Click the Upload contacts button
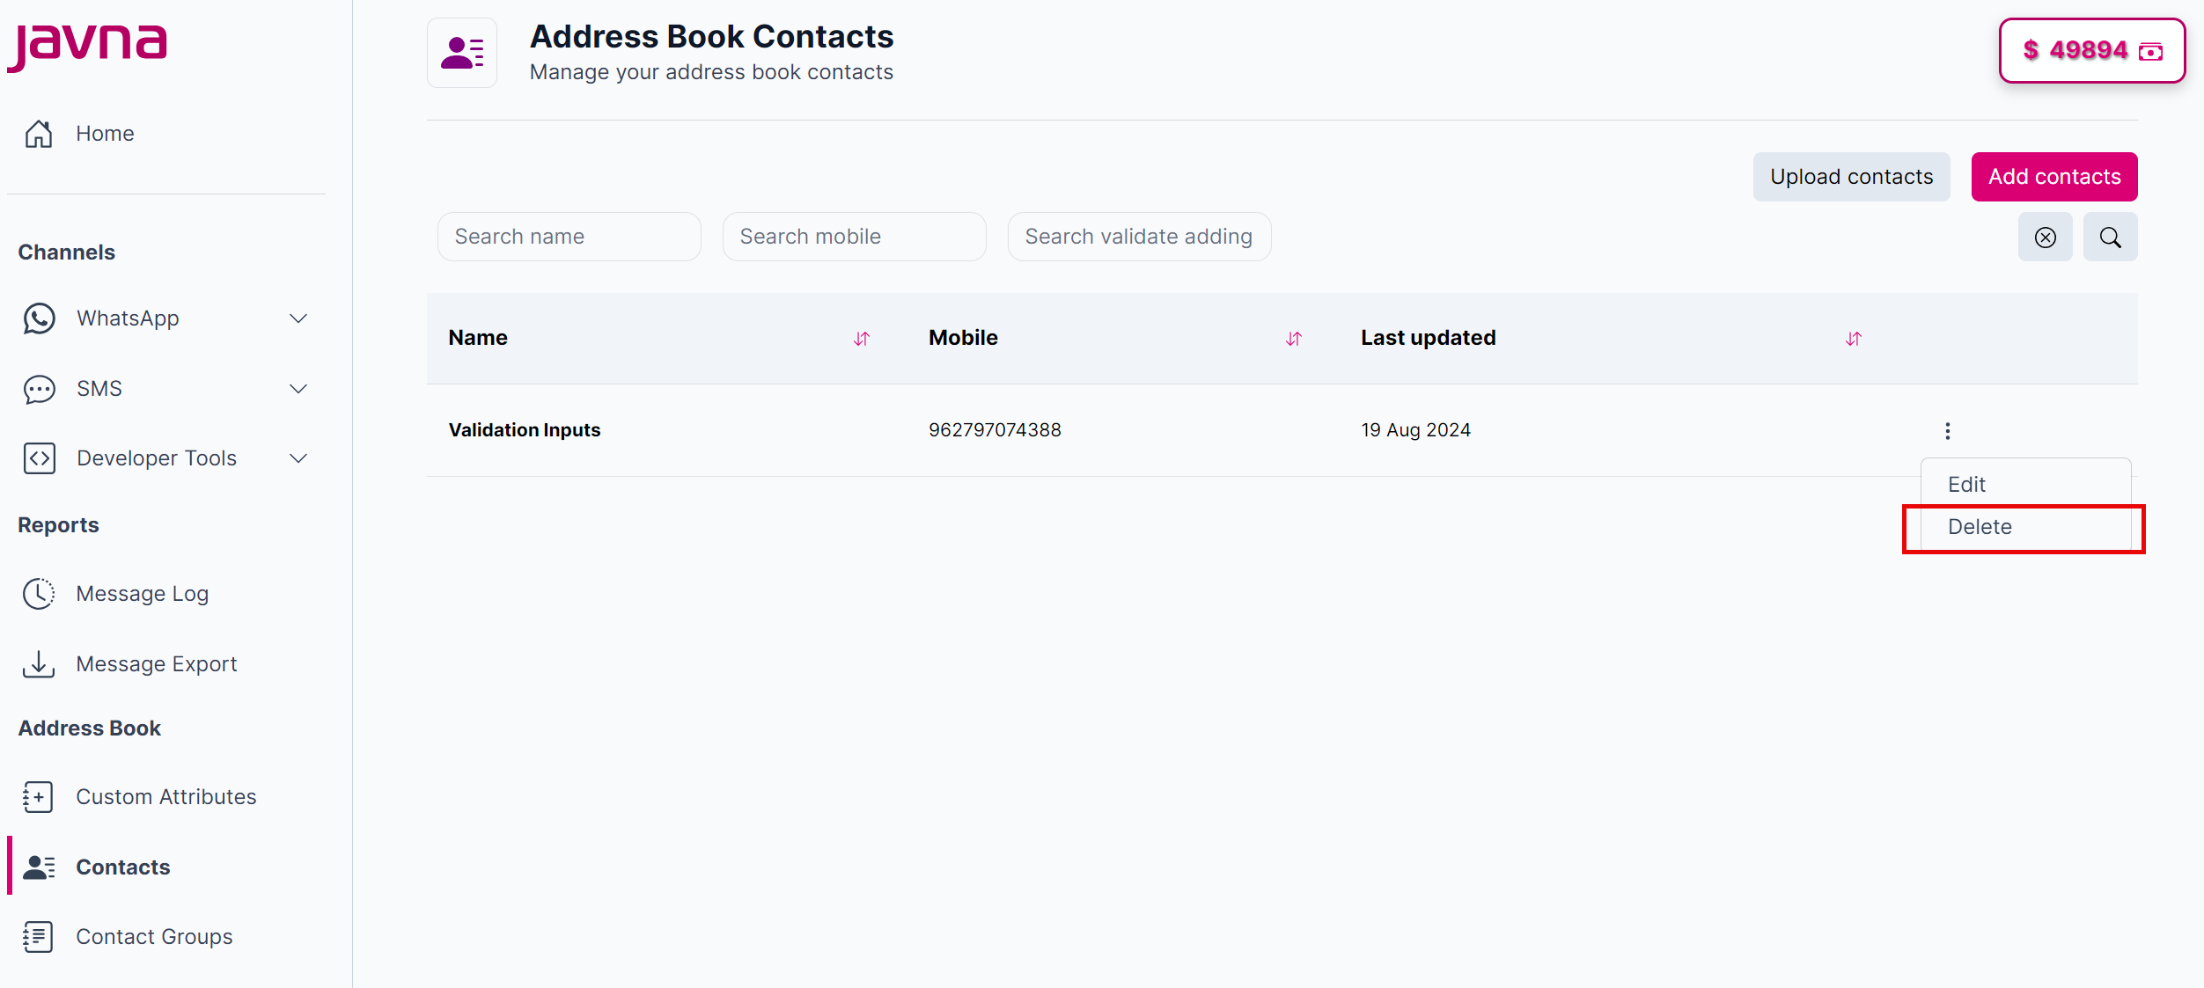Viewport: 2204px width, 988px height. point(1851,177)
